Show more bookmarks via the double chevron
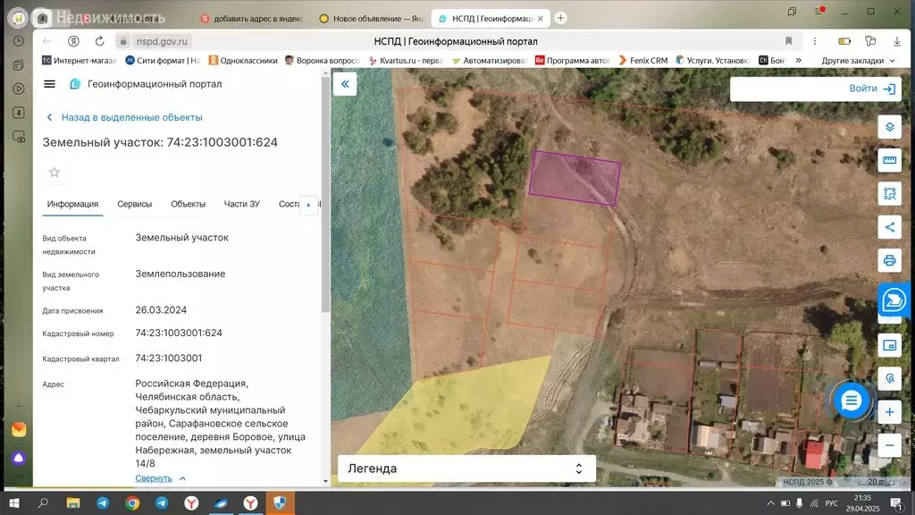The width and height of the screenshot is (915, 515). (798, 61)
